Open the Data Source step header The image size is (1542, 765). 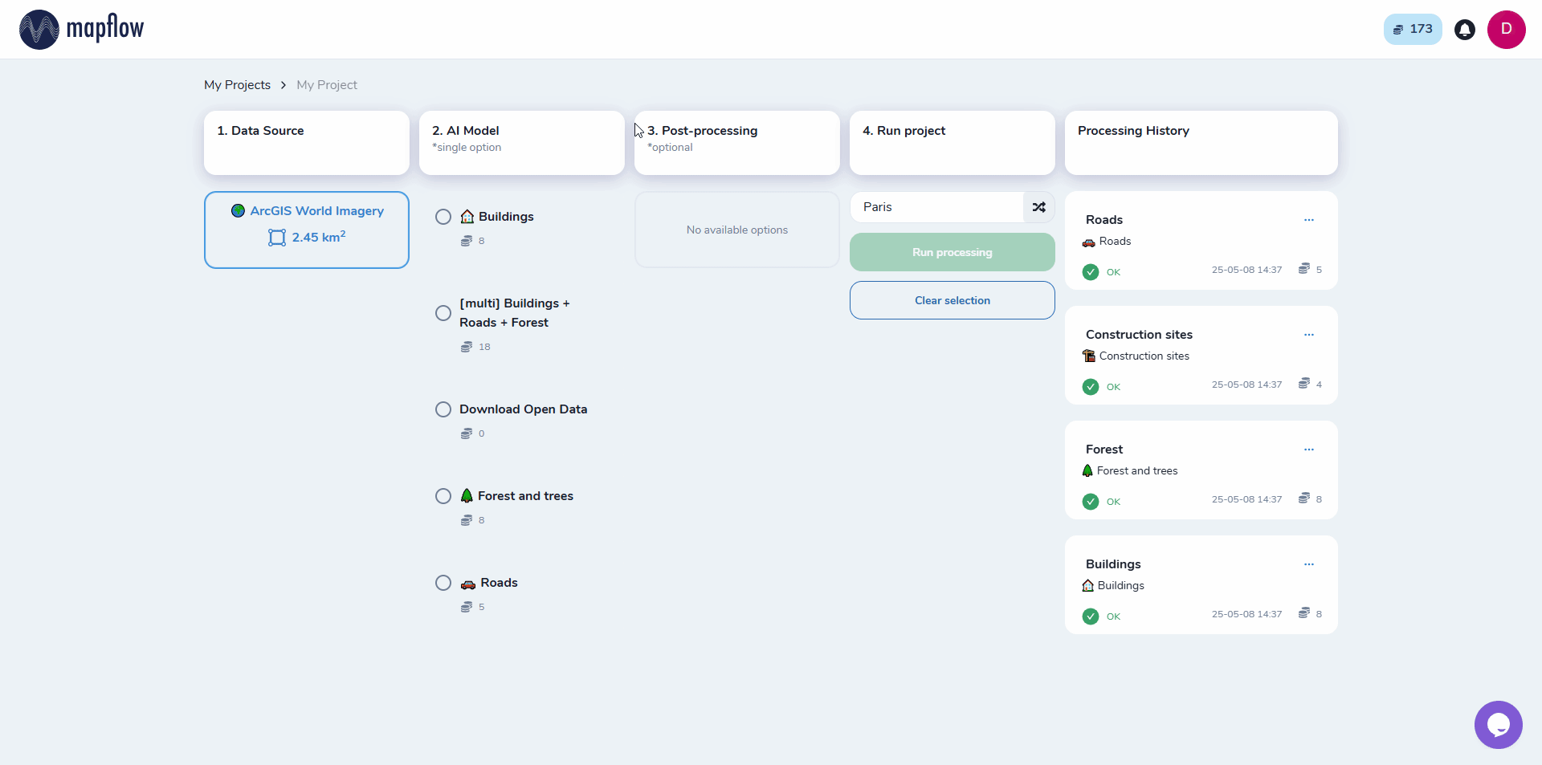pyautogui.click(x=306, y=142)
